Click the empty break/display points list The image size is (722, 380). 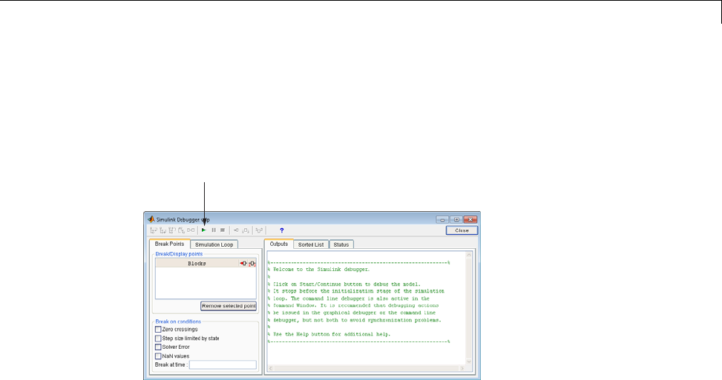point(206,283)
